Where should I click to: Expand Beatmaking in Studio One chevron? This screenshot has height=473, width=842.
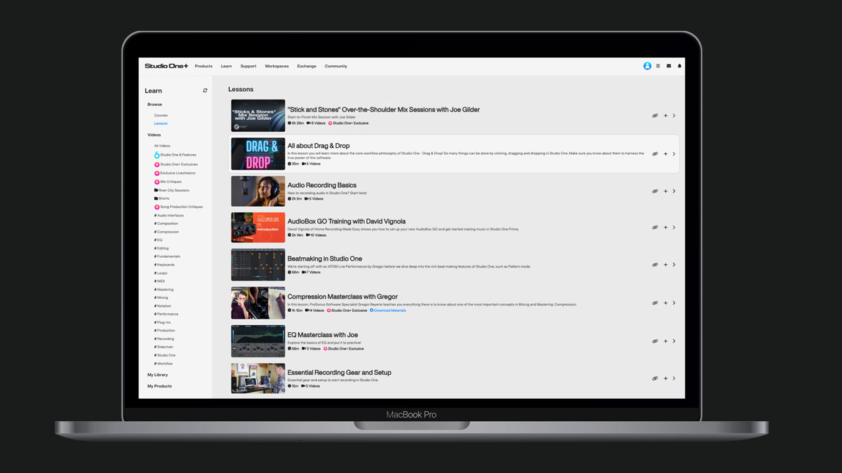(x=674, y=265)
